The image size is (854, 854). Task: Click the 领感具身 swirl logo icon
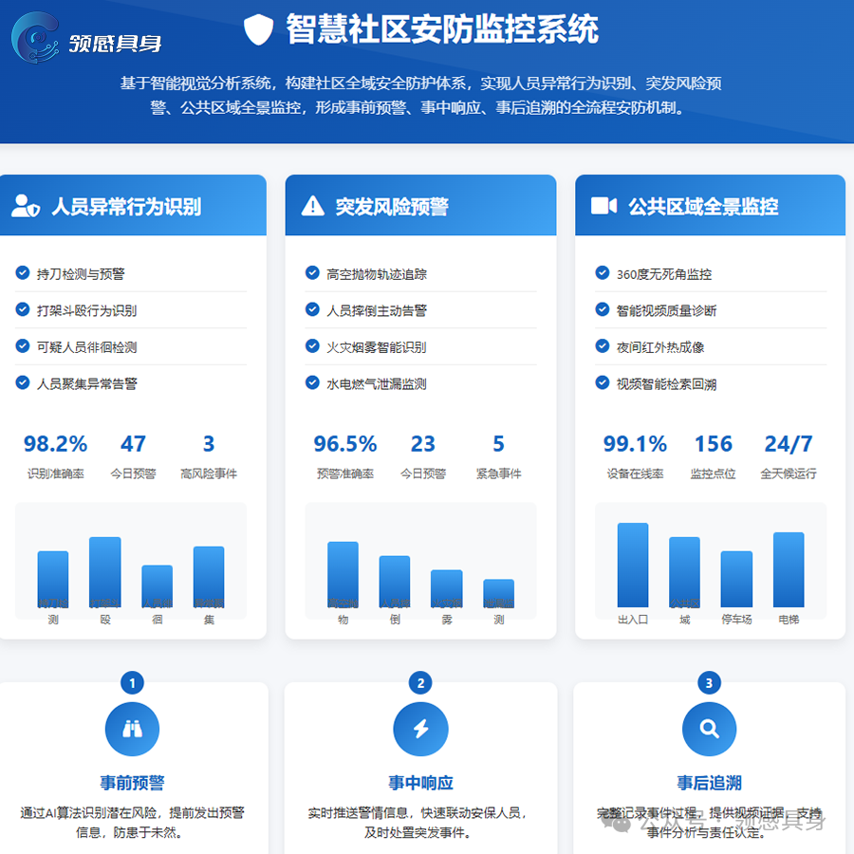(x=35, y=38)
